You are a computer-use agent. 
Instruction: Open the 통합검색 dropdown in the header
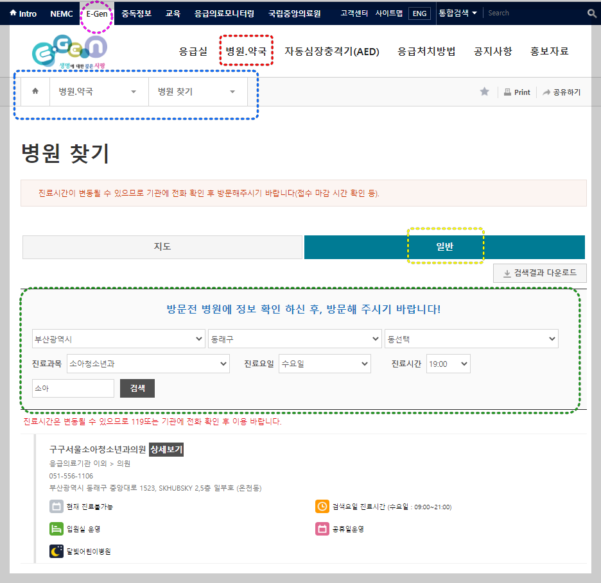[x=457, y=12]
